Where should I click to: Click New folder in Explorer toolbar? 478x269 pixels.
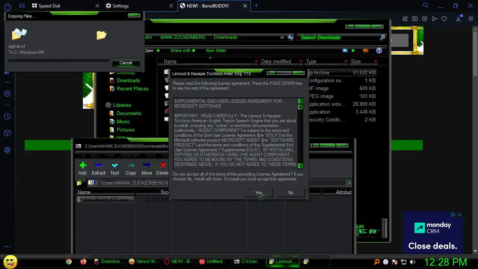216,50
